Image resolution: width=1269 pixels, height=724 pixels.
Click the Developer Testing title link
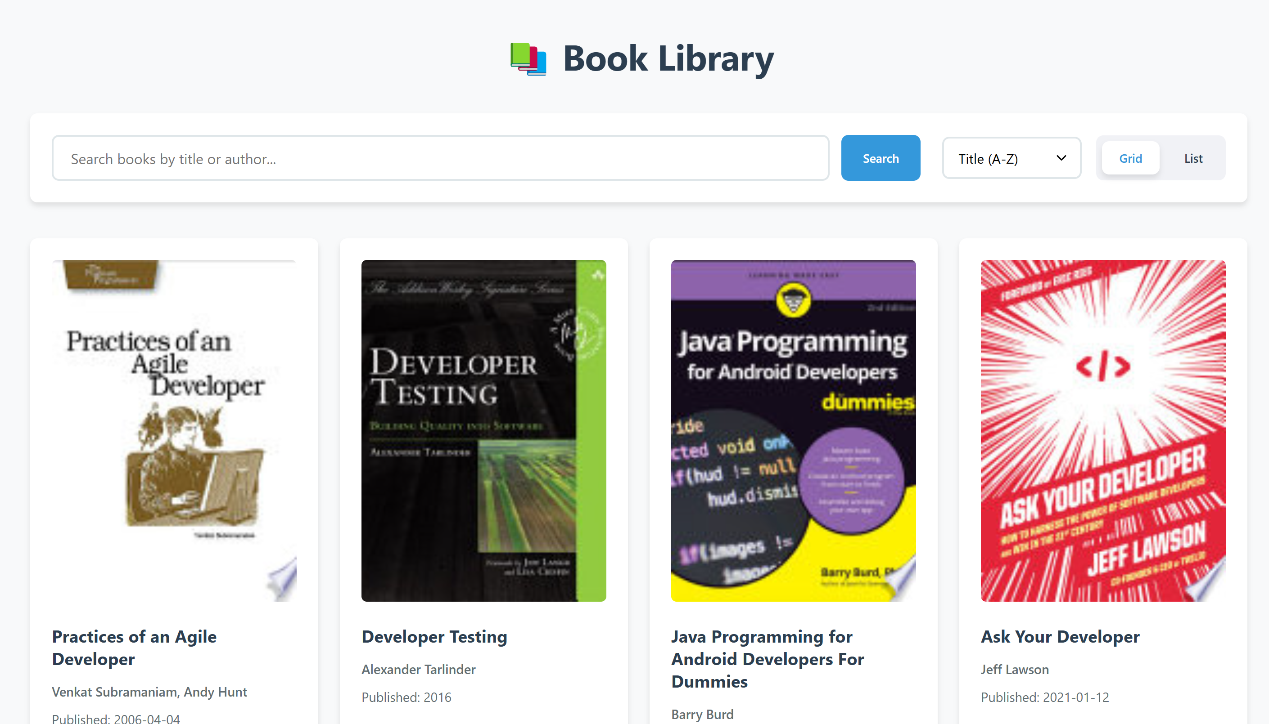click(434, 636)
